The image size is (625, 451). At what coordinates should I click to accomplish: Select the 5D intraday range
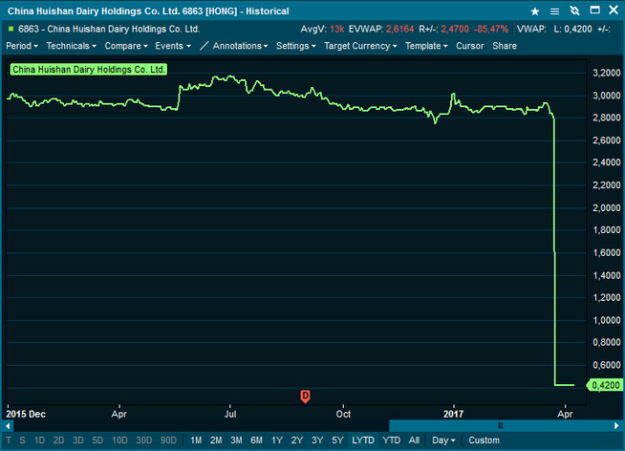pyautogui.click(x=97, y=440)
